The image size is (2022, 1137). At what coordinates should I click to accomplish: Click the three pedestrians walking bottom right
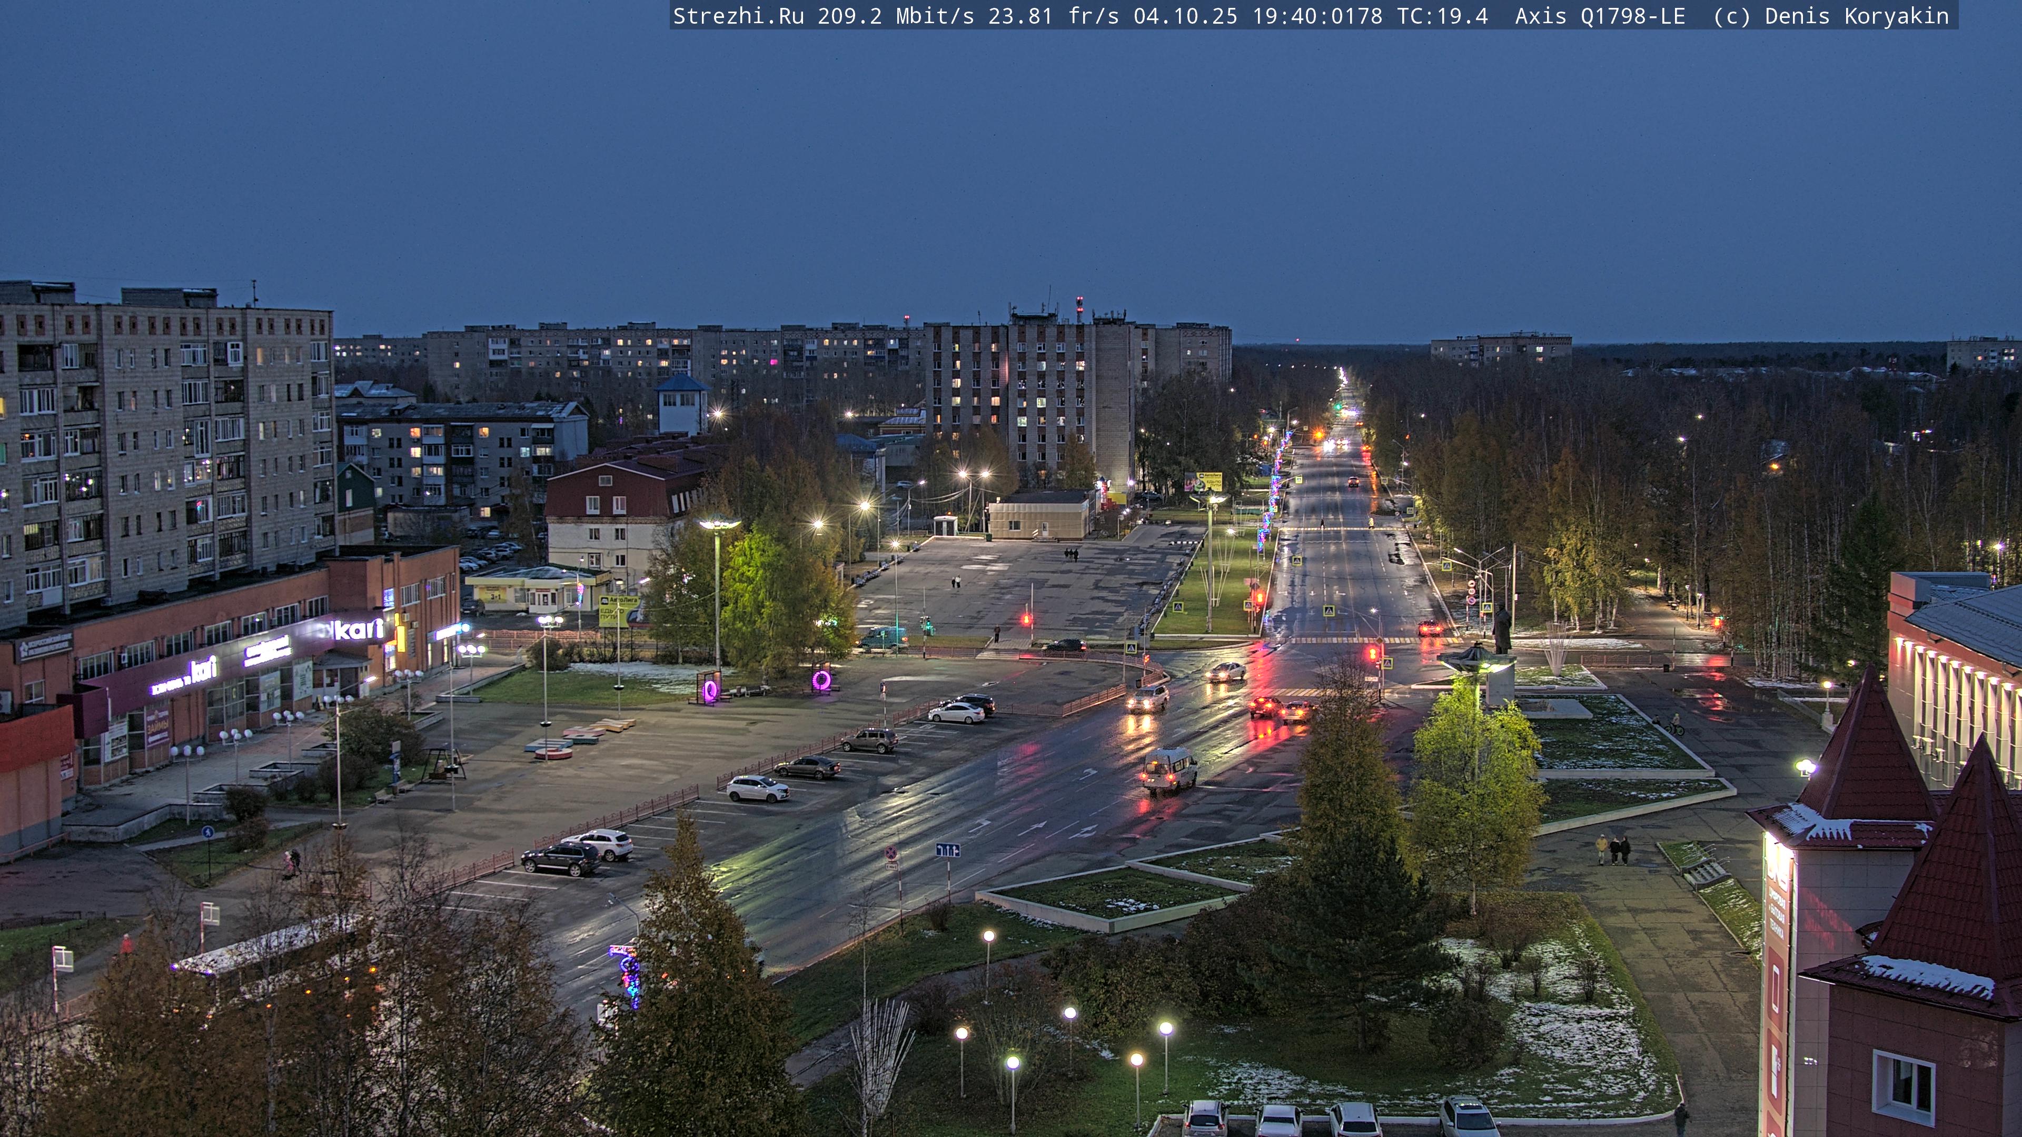coord(1613,849)
